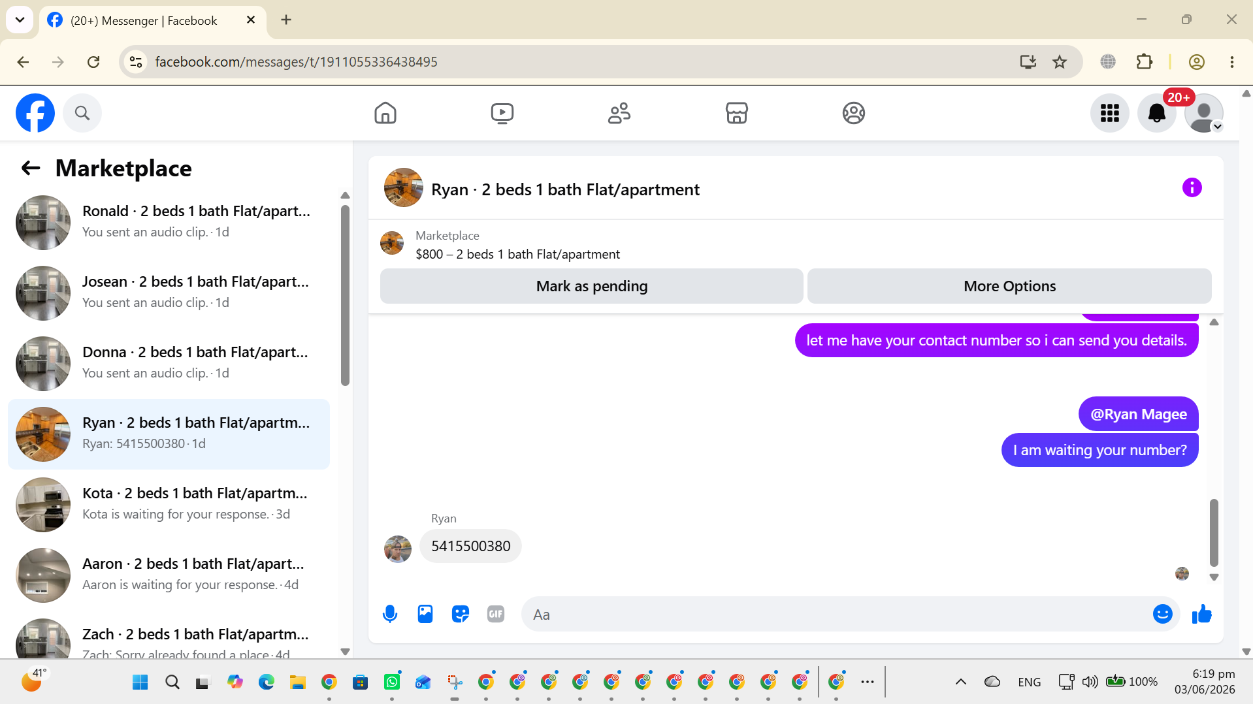Open File Explorer from the taskbar
Screen dimensions: 1253x704
[x=298, y=682]
